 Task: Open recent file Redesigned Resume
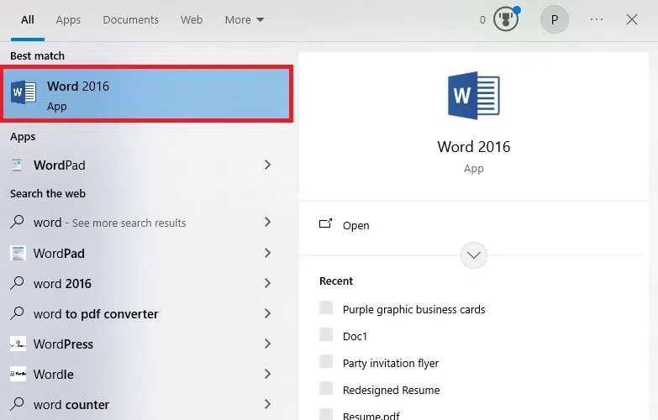(391, 391)
